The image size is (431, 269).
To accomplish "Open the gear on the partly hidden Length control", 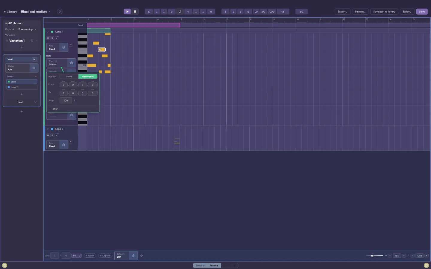I will [x=72, y=71].
